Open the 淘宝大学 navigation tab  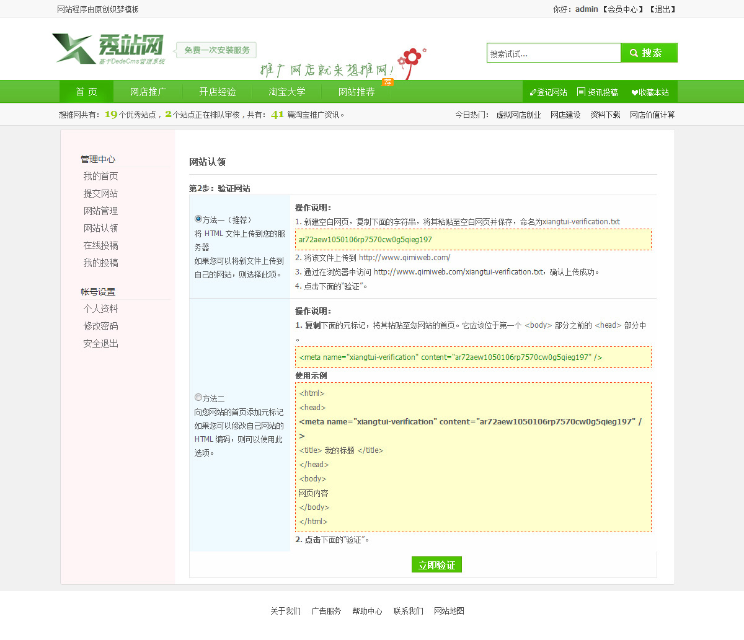[287, 92]
